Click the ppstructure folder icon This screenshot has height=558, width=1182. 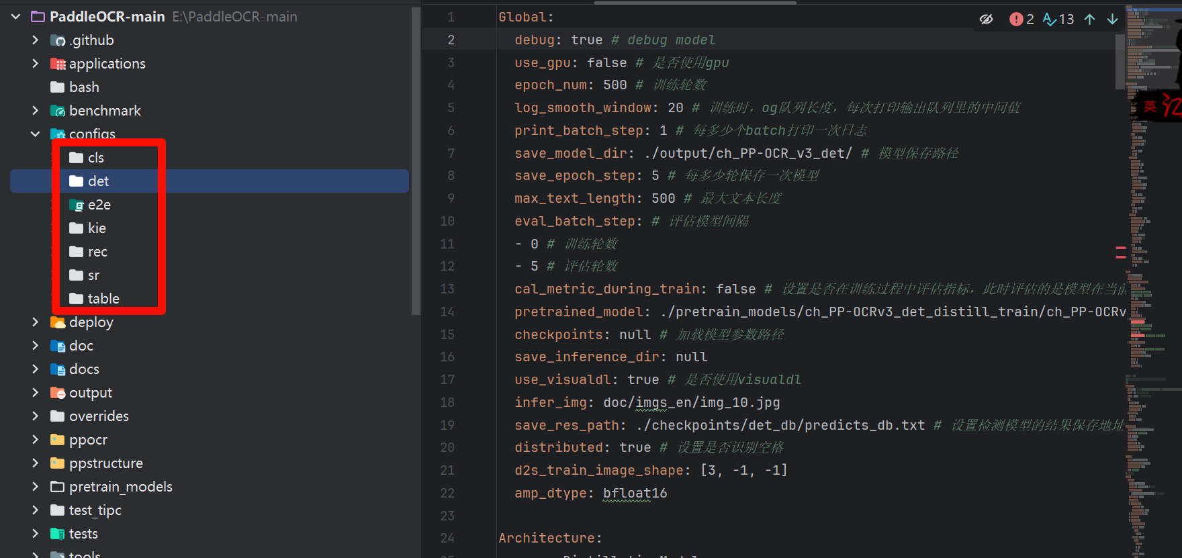[x=58, y=463]
